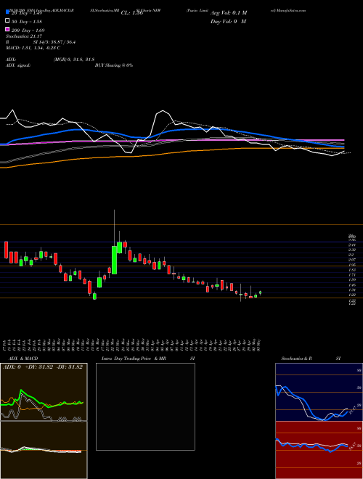The image size is (363, 479).
Task: Click the tallest green candlestick with long wick
Action: 114,261
